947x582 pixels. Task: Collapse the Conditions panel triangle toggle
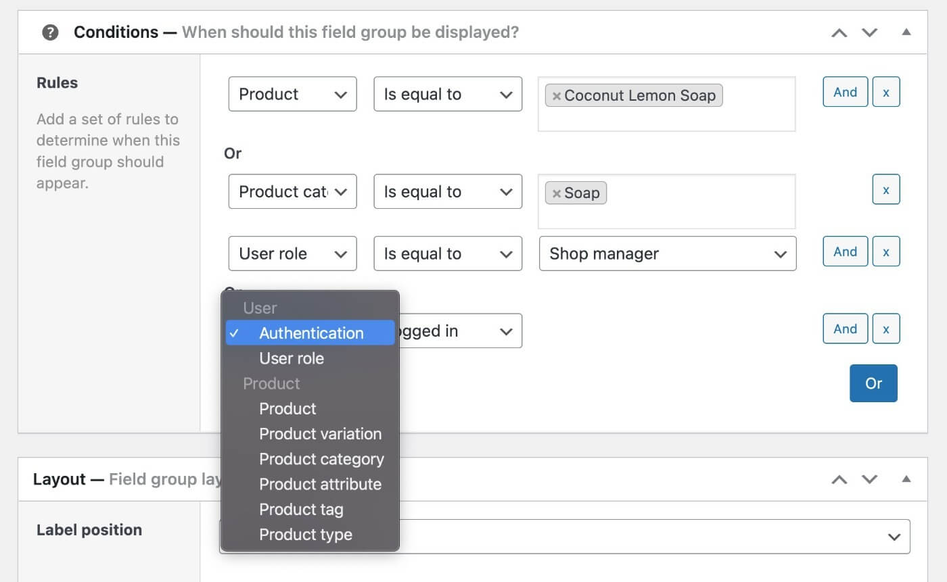pyautogui.click(x=906, y=32)
